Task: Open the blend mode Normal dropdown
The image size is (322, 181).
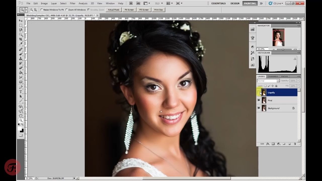Action: tap(268, 81)
